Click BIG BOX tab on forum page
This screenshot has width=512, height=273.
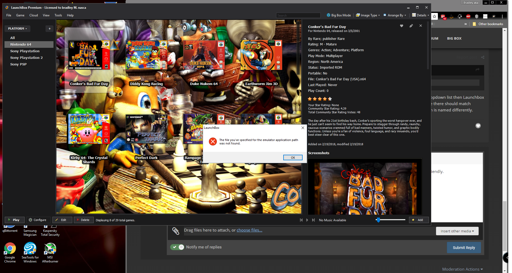tap(454, 39)
